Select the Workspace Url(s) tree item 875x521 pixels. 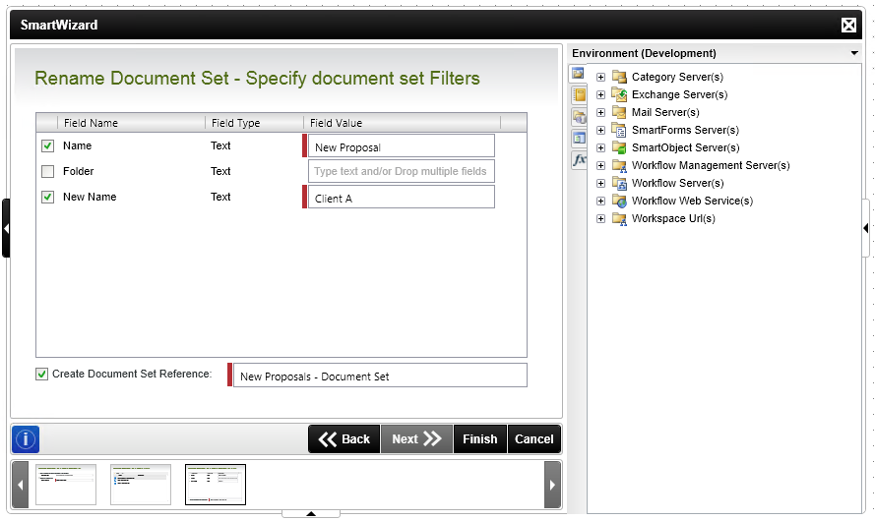(x=673, y=218)
